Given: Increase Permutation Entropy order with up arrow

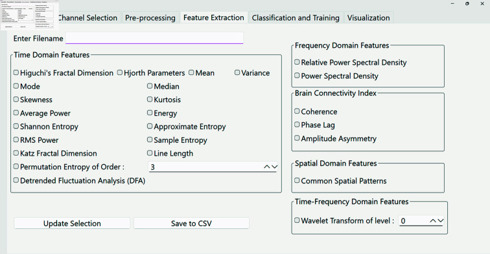Looking at the screenshot, I should coord(266,167).
